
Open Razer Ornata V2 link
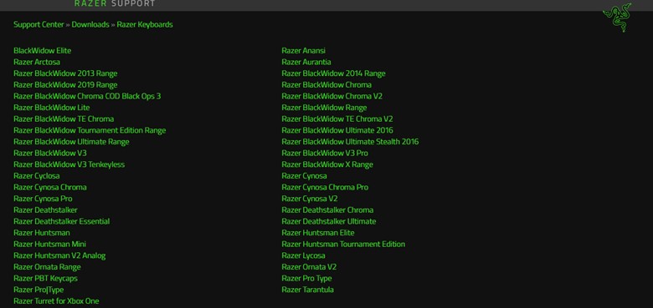[309, 267]
